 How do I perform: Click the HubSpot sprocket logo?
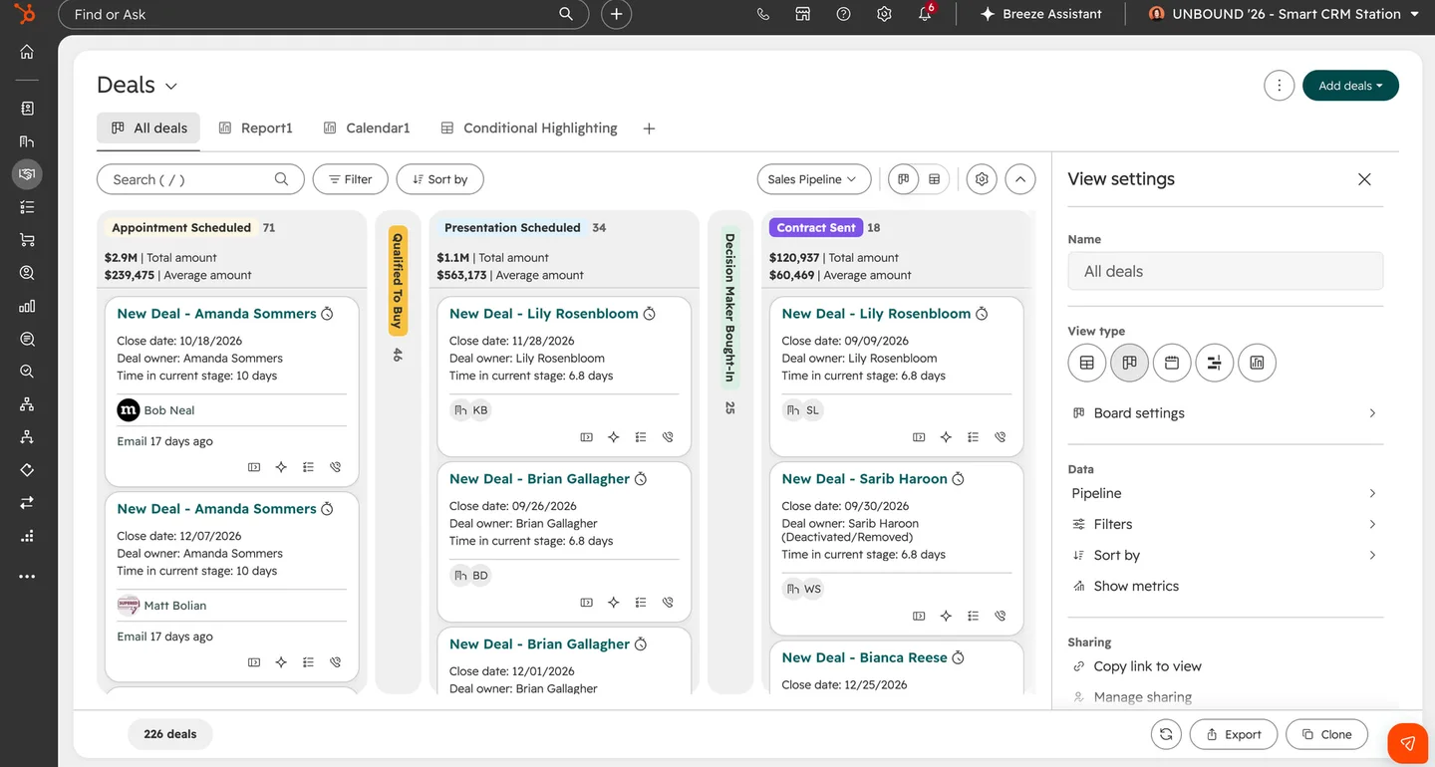coord(26,14)
